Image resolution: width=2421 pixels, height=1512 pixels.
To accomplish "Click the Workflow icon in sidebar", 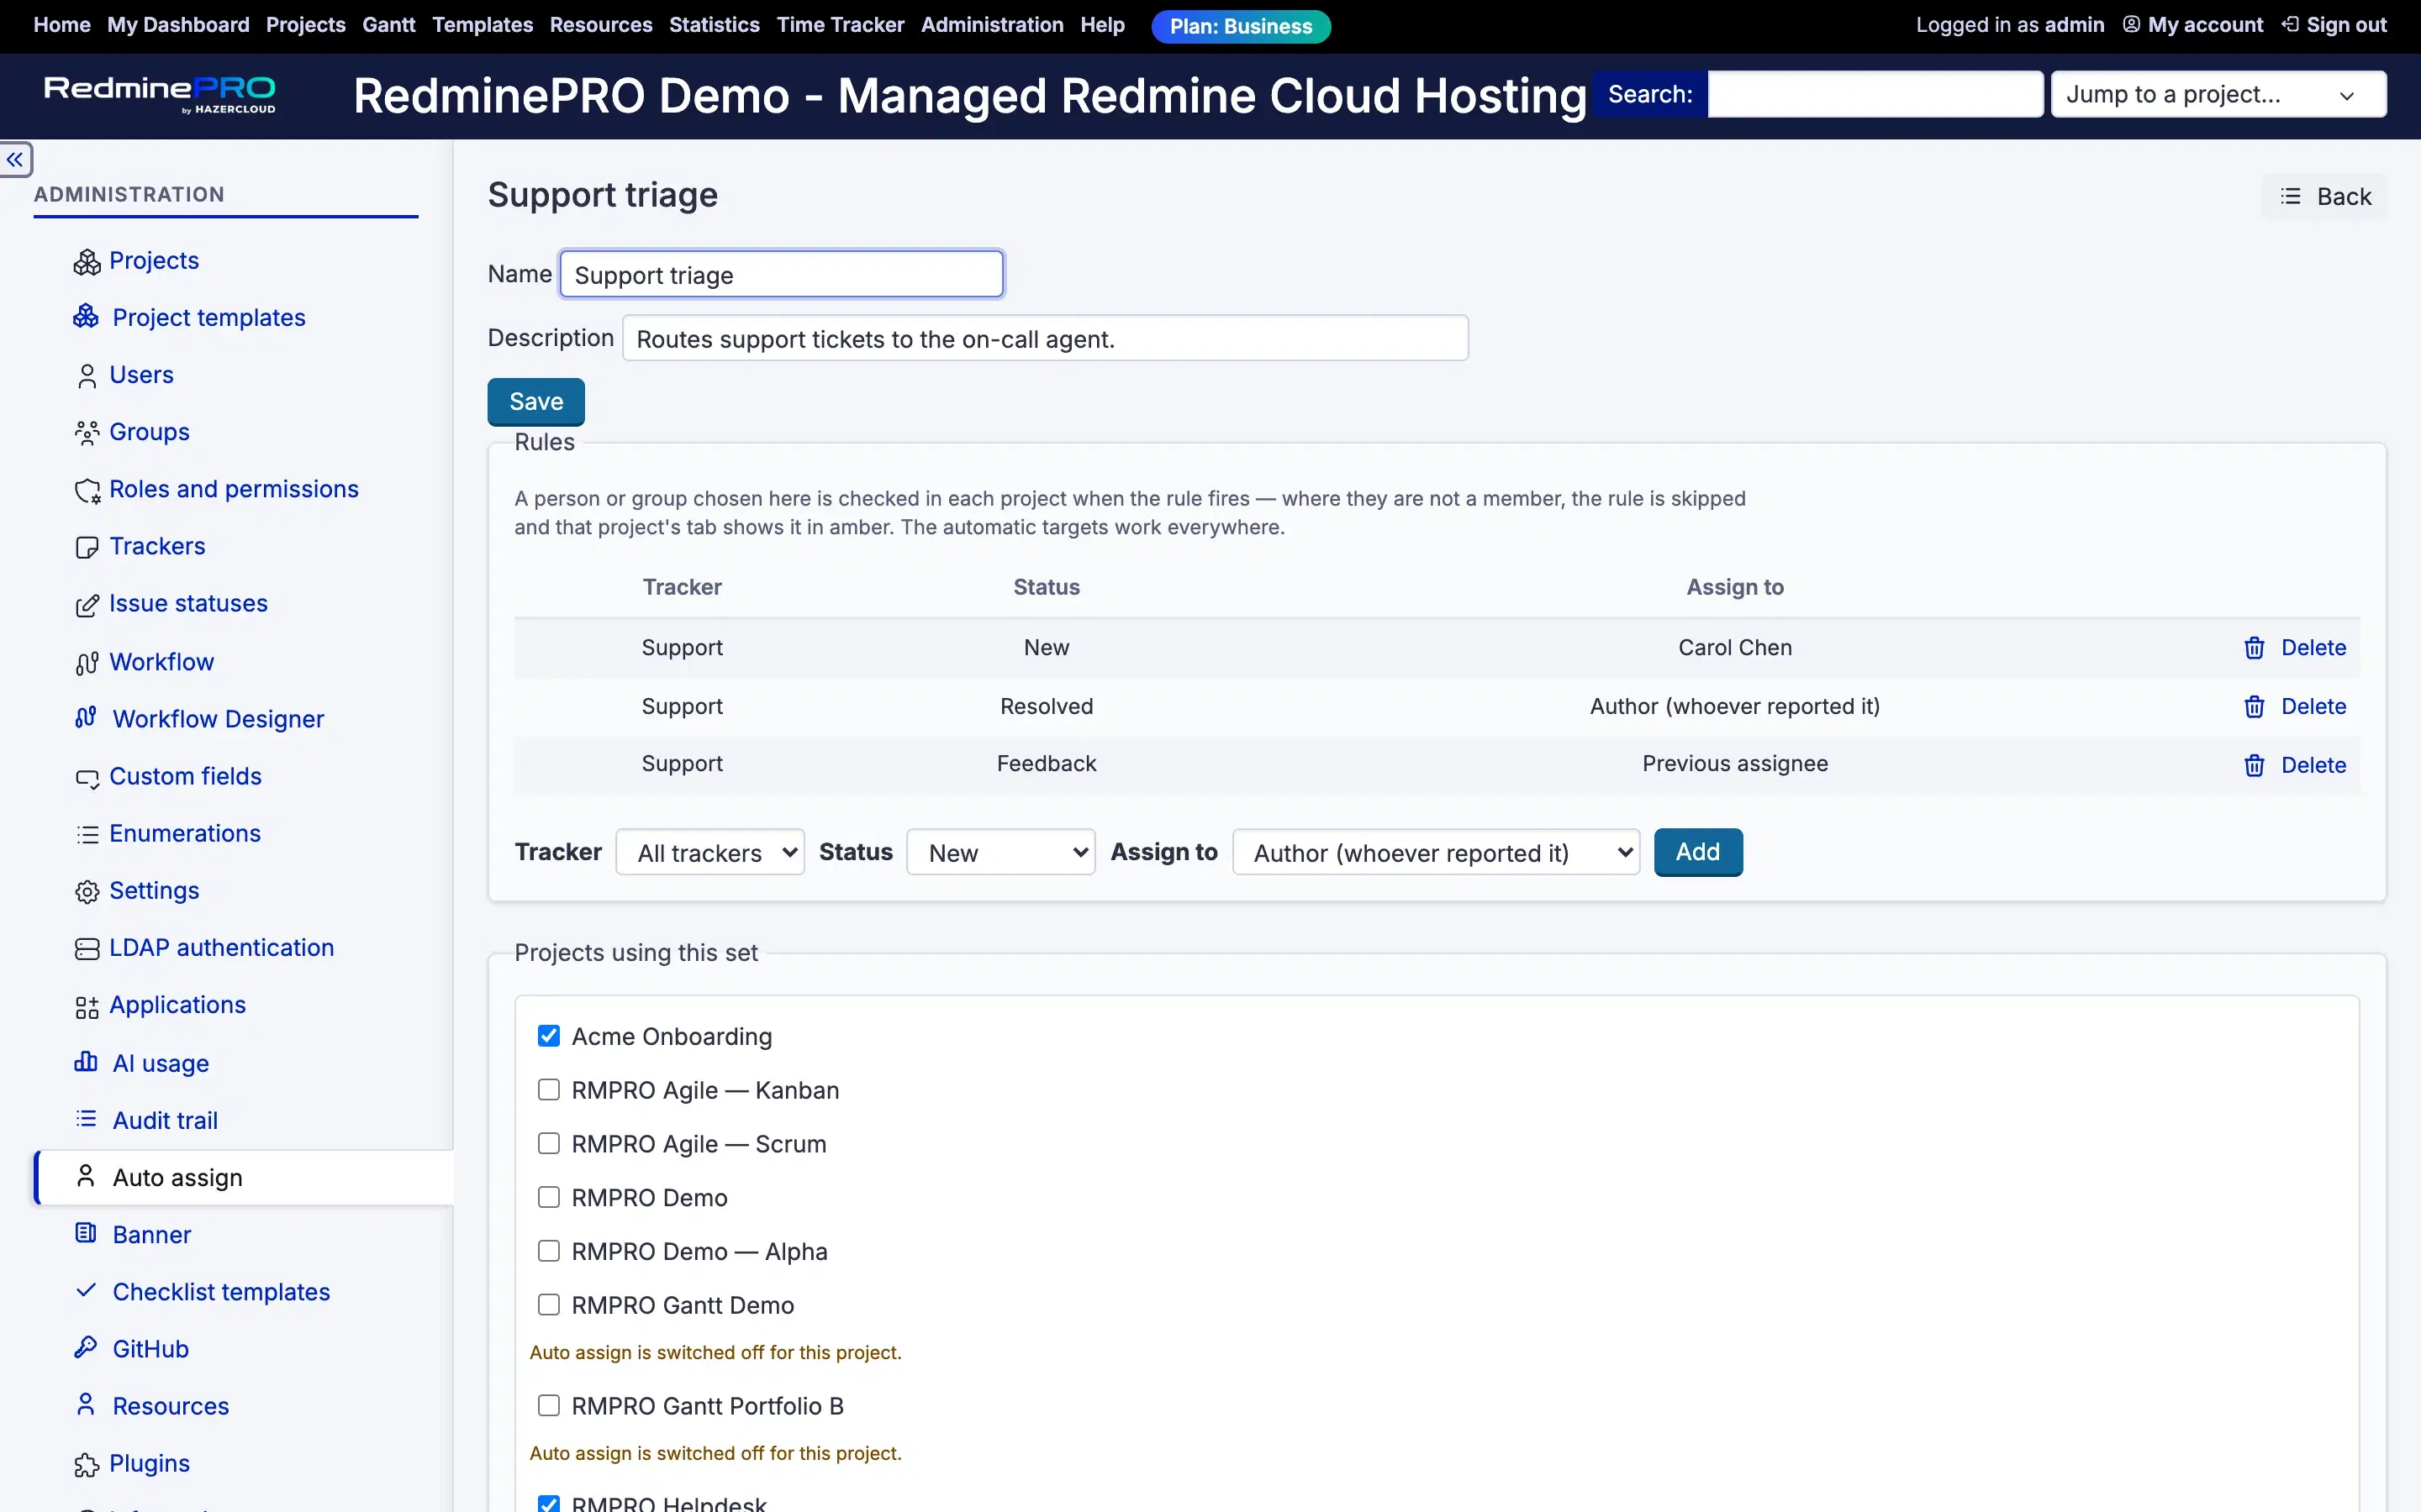I will coord(87,663).
